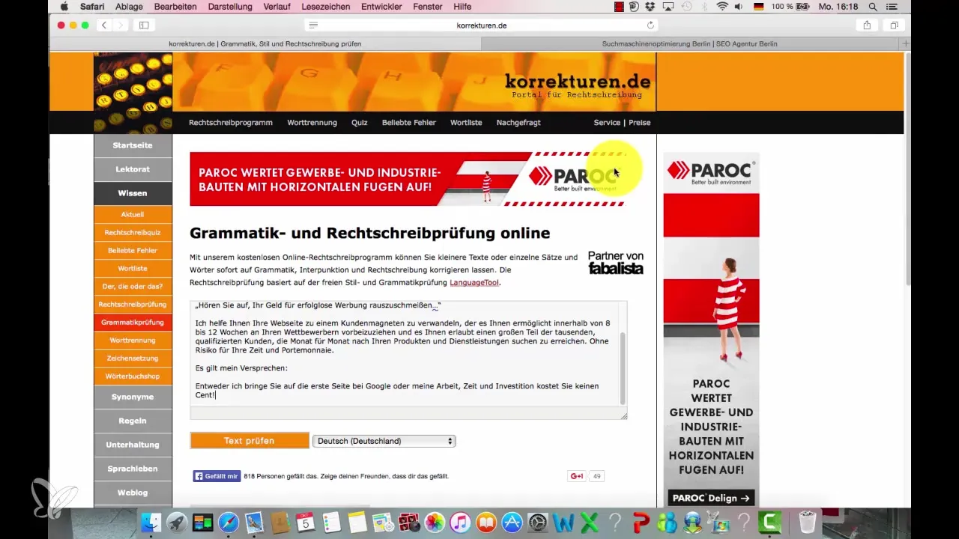Click the Text prüfen button
The image size is (959, 539).
tap(249, 441)
